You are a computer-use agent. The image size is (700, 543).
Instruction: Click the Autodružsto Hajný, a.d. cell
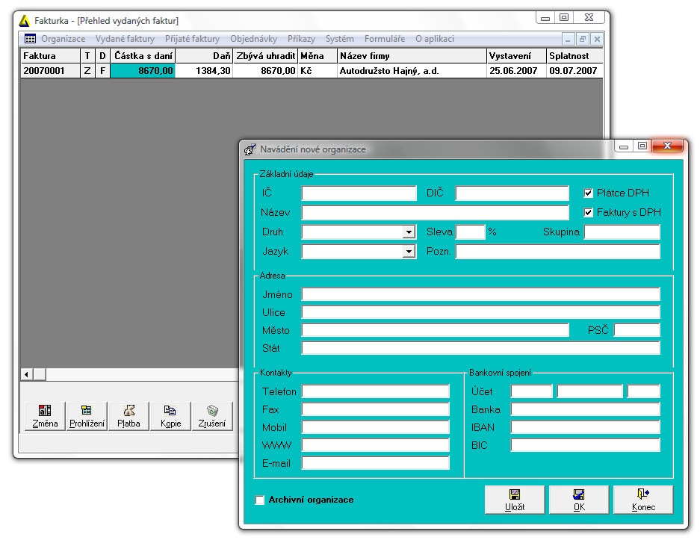pos(412,70)
